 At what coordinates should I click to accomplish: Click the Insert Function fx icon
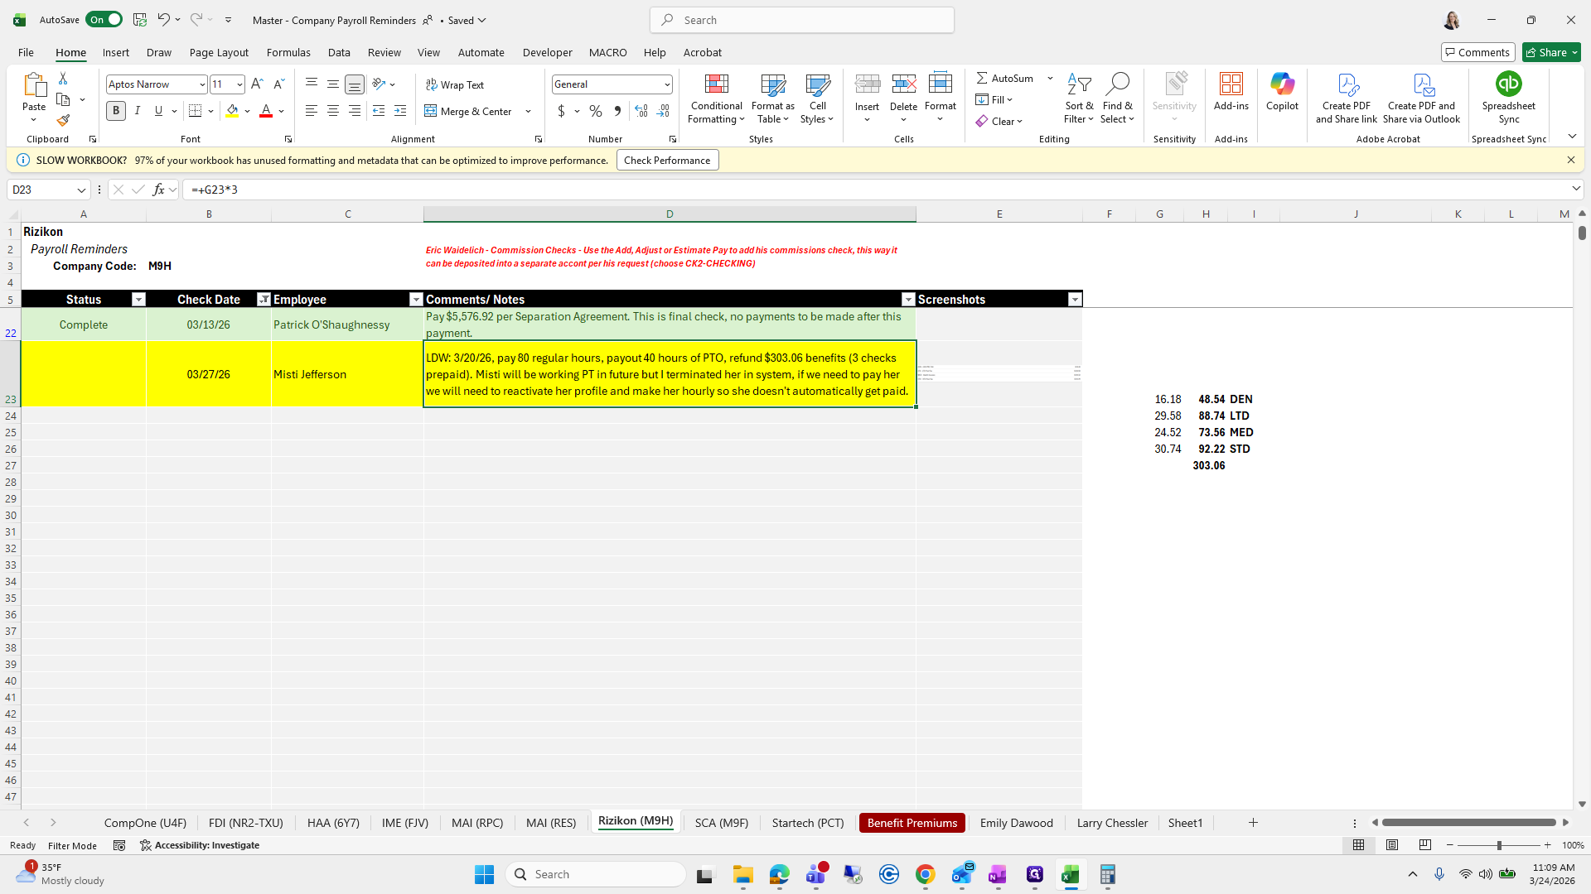point(158,190)
